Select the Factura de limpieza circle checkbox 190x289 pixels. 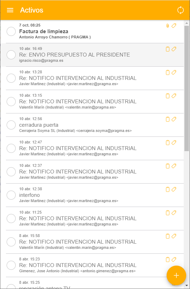pyautogui.click(x=11, y=31)
